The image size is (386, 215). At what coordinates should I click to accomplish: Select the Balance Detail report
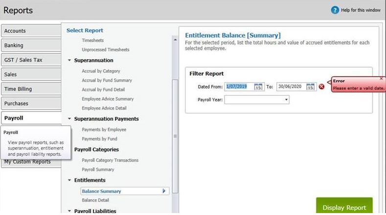point(95,200)
